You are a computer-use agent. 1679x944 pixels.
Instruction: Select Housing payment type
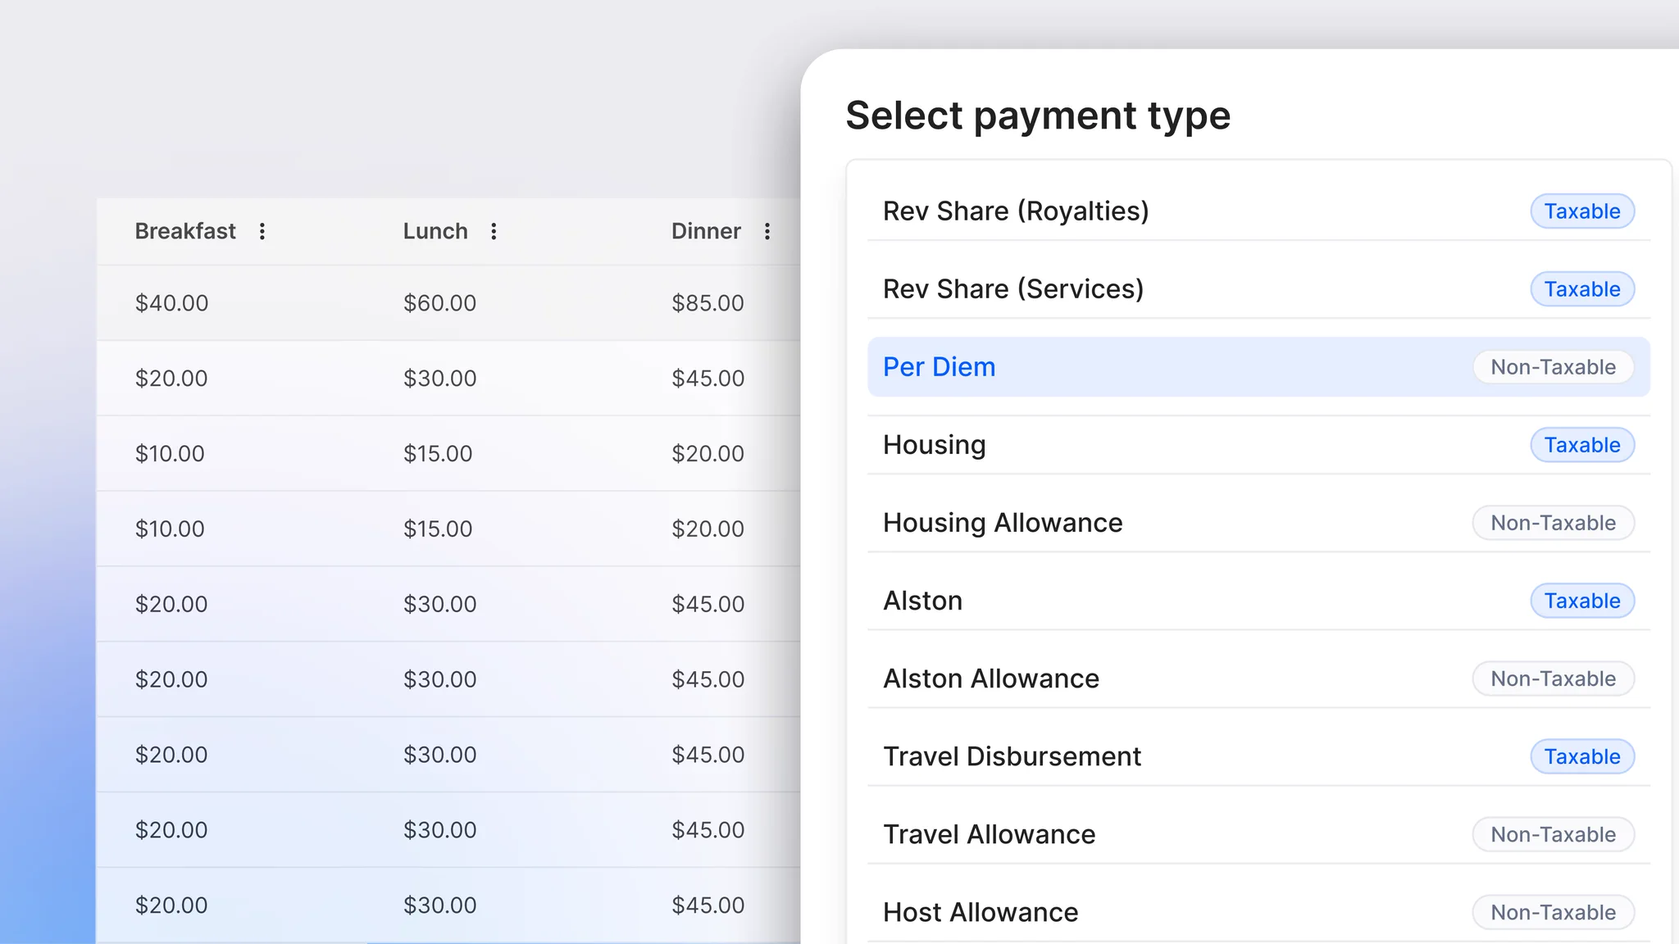(x=1258, y=445)
